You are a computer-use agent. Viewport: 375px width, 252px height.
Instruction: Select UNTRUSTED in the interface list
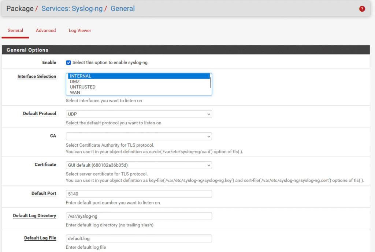pyautogui.click(x=139, y=87)
